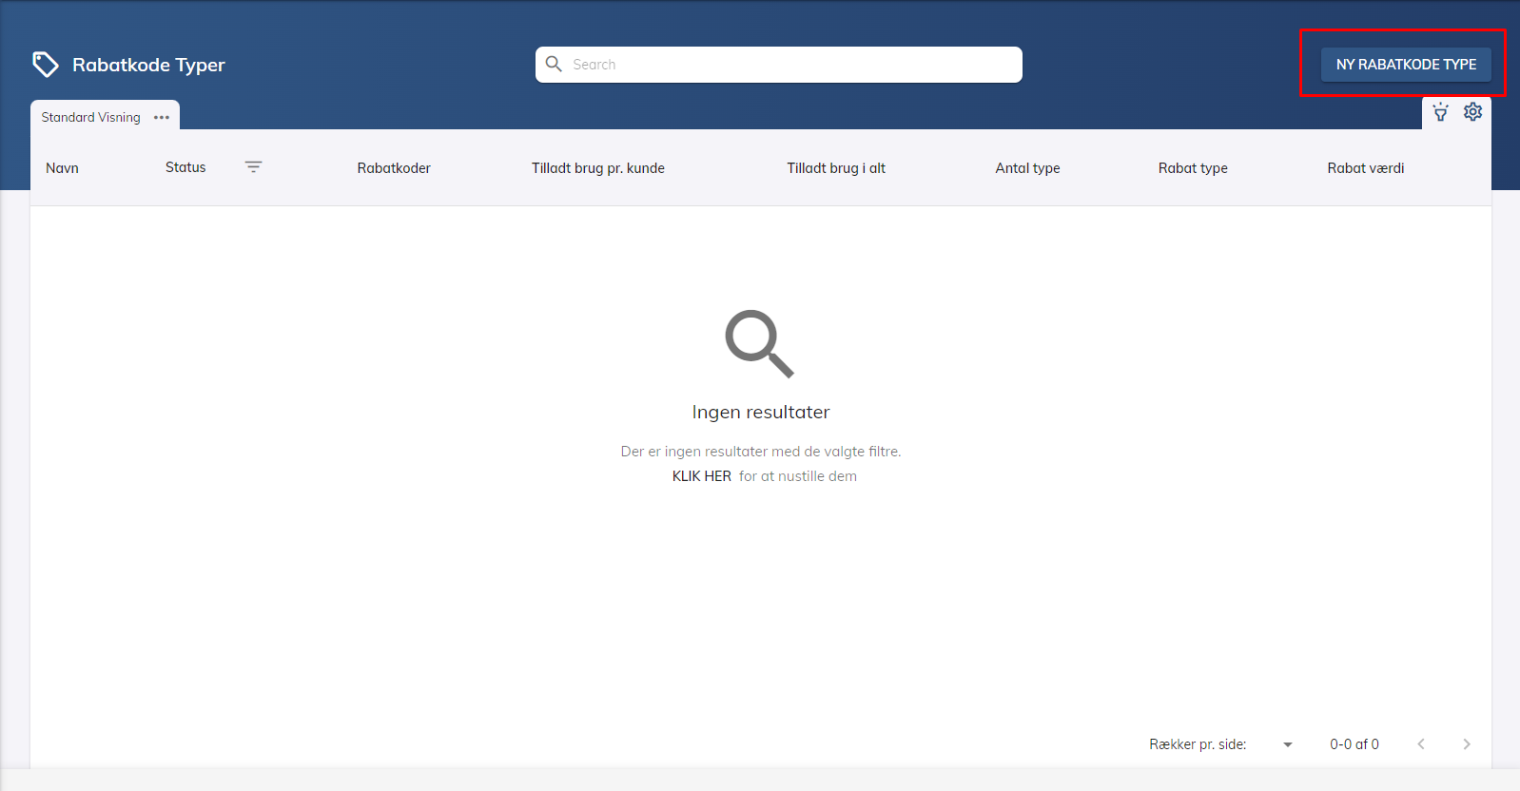
Task: Sort by Rabat værdi column
Action: click(x=1365, y=168)
